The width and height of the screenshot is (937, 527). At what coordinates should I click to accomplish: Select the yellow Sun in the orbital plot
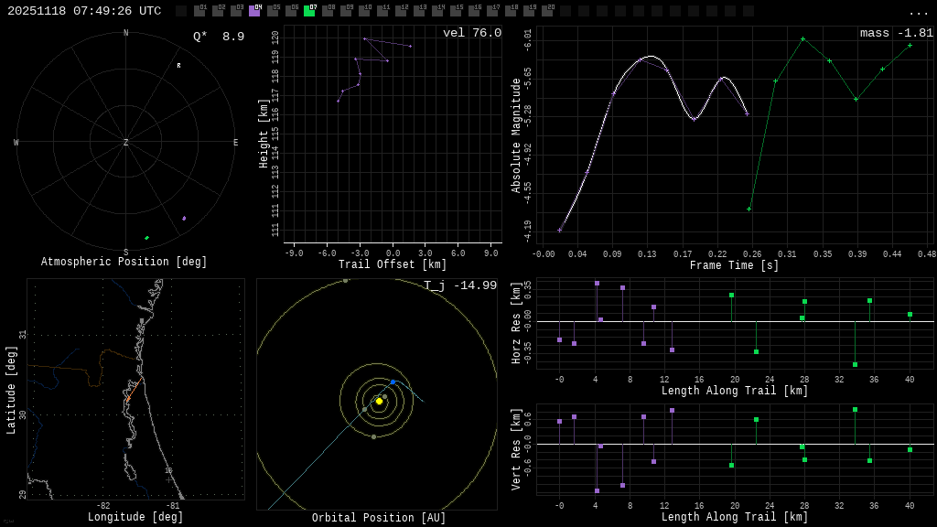[379, 401]
